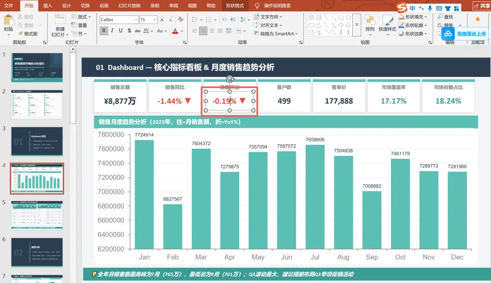The image size is (491, 283).
Task: Toggle center text alignment
Action: pyautogui.click(x=203, y=31)
